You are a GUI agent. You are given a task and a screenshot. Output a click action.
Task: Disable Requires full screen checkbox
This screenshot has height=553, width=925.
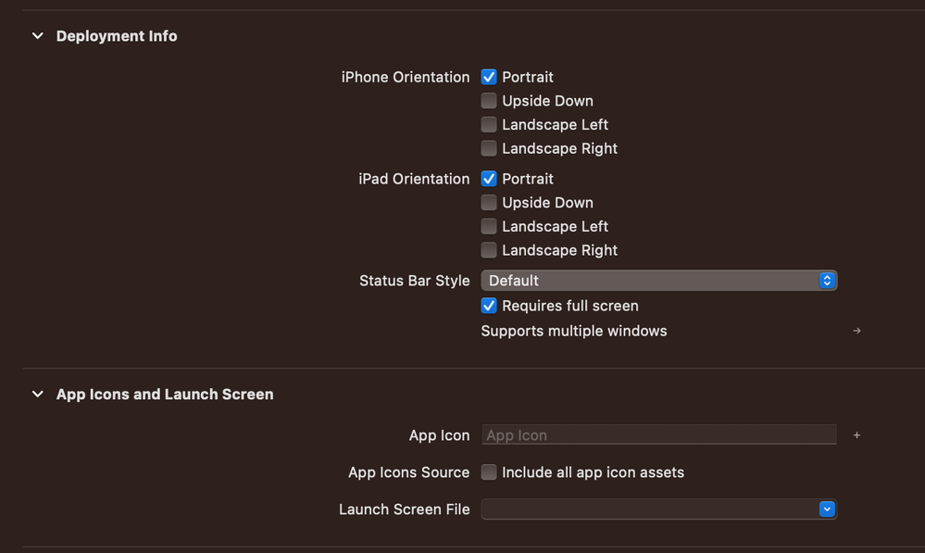pyautogui.click(x=489, y=306)
